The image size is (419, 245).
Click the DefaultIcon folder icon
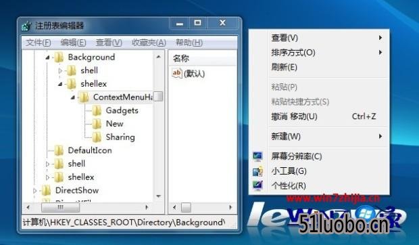[59, 150]
